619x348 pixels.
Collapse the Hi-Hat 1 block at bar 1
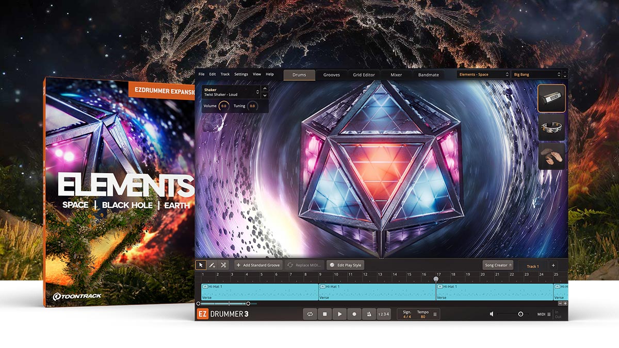coord(205,286)
